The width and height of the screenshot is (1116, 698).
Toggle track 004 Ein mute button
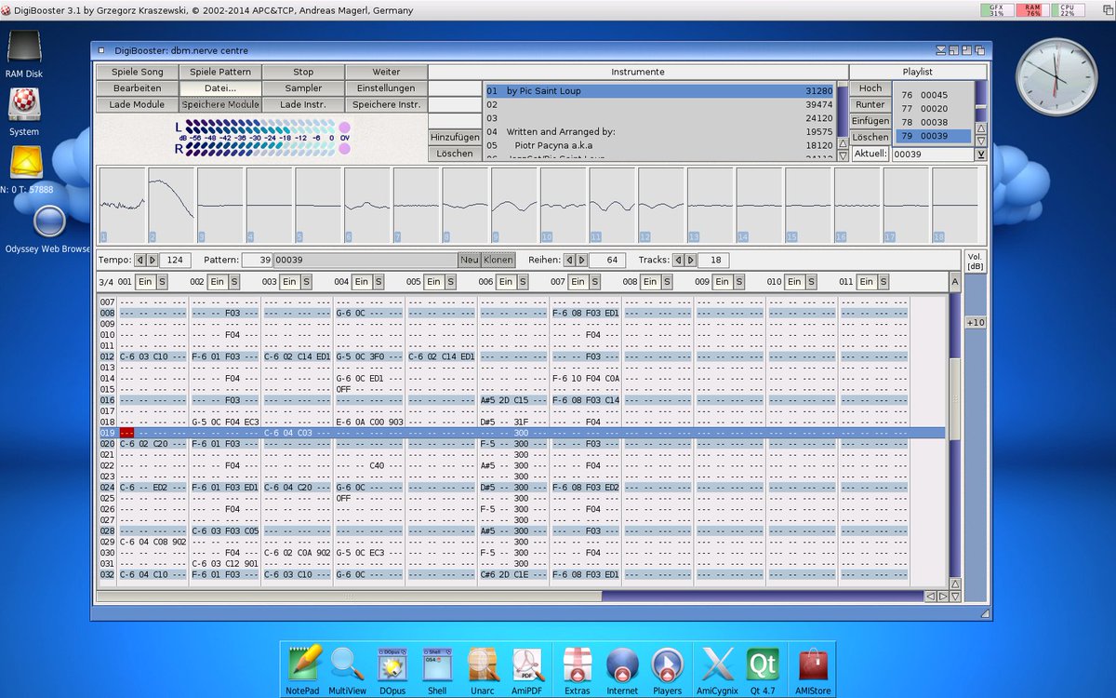[x=361, y=282]
